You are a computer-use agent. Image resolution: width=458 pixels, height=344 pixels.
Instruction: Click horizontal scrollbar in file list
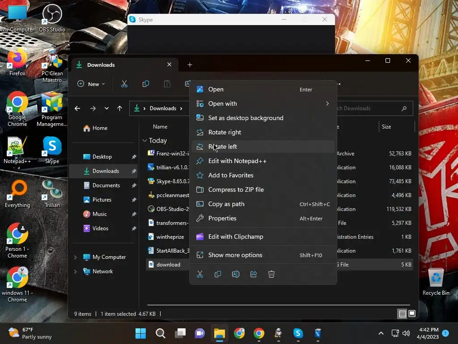coord(278,305)
